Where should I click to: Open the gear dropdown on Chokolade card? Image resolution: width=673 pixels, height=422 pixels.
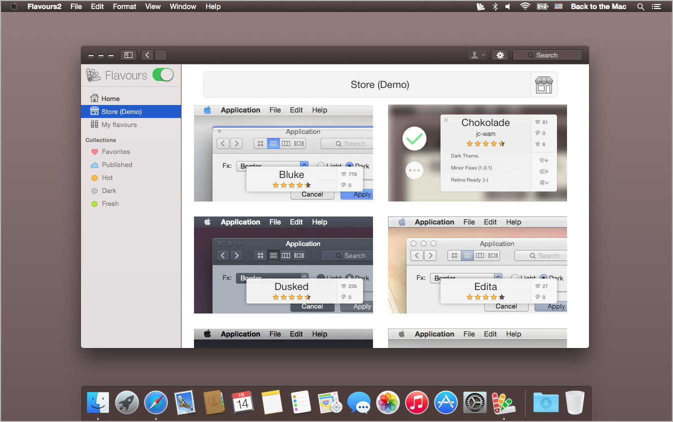point(543,183)
